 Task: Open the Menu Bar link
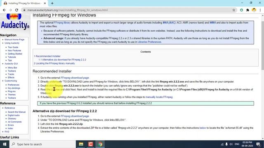click(12, 67)
